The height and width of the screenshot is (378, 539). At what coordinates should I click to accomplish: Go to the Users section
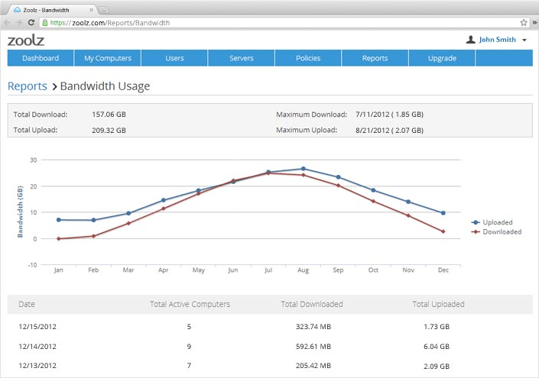coord(174,58)
